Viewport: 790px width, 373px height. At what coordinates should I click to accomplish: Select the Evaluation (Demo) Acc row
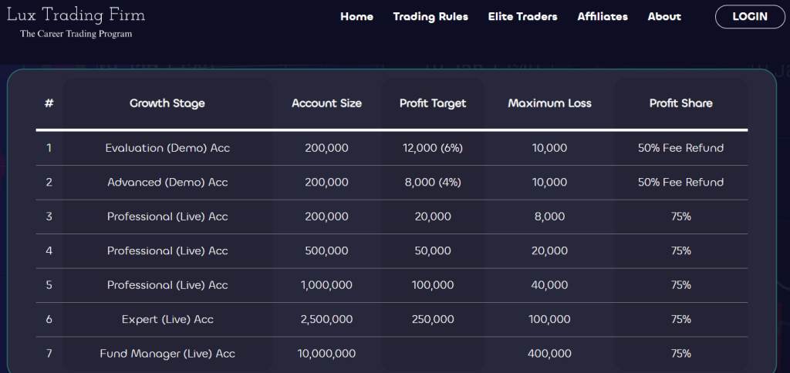(x=391, y=148)
